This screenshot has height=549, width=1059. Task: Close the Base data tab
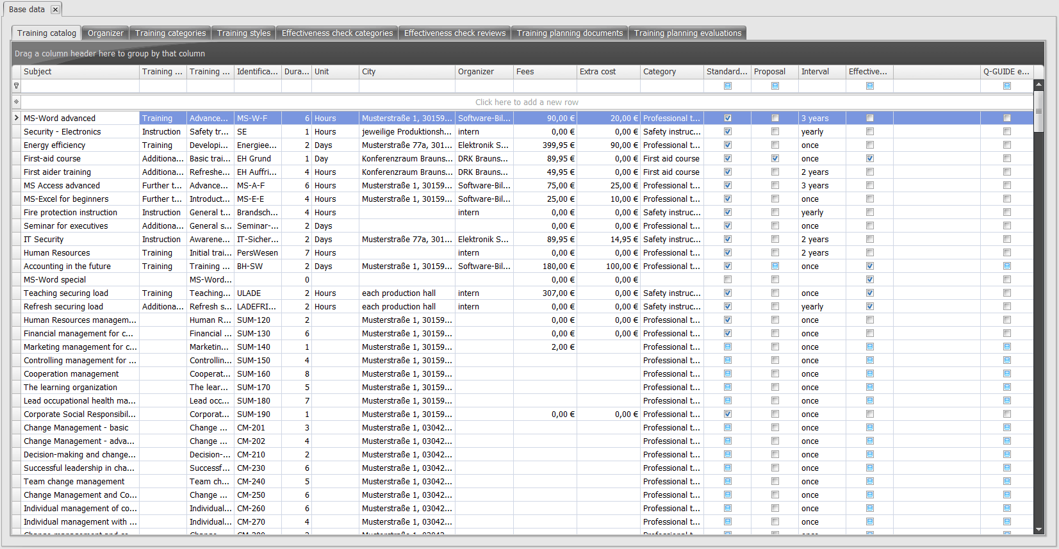[x=55, y=10]
